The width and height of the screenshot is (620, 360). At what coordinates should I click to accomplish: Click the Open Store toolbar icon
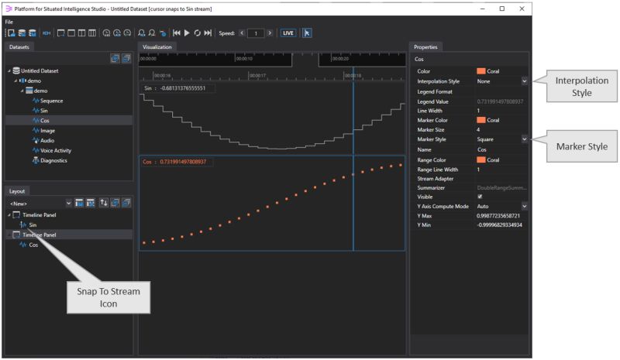(x=12, y=33)
